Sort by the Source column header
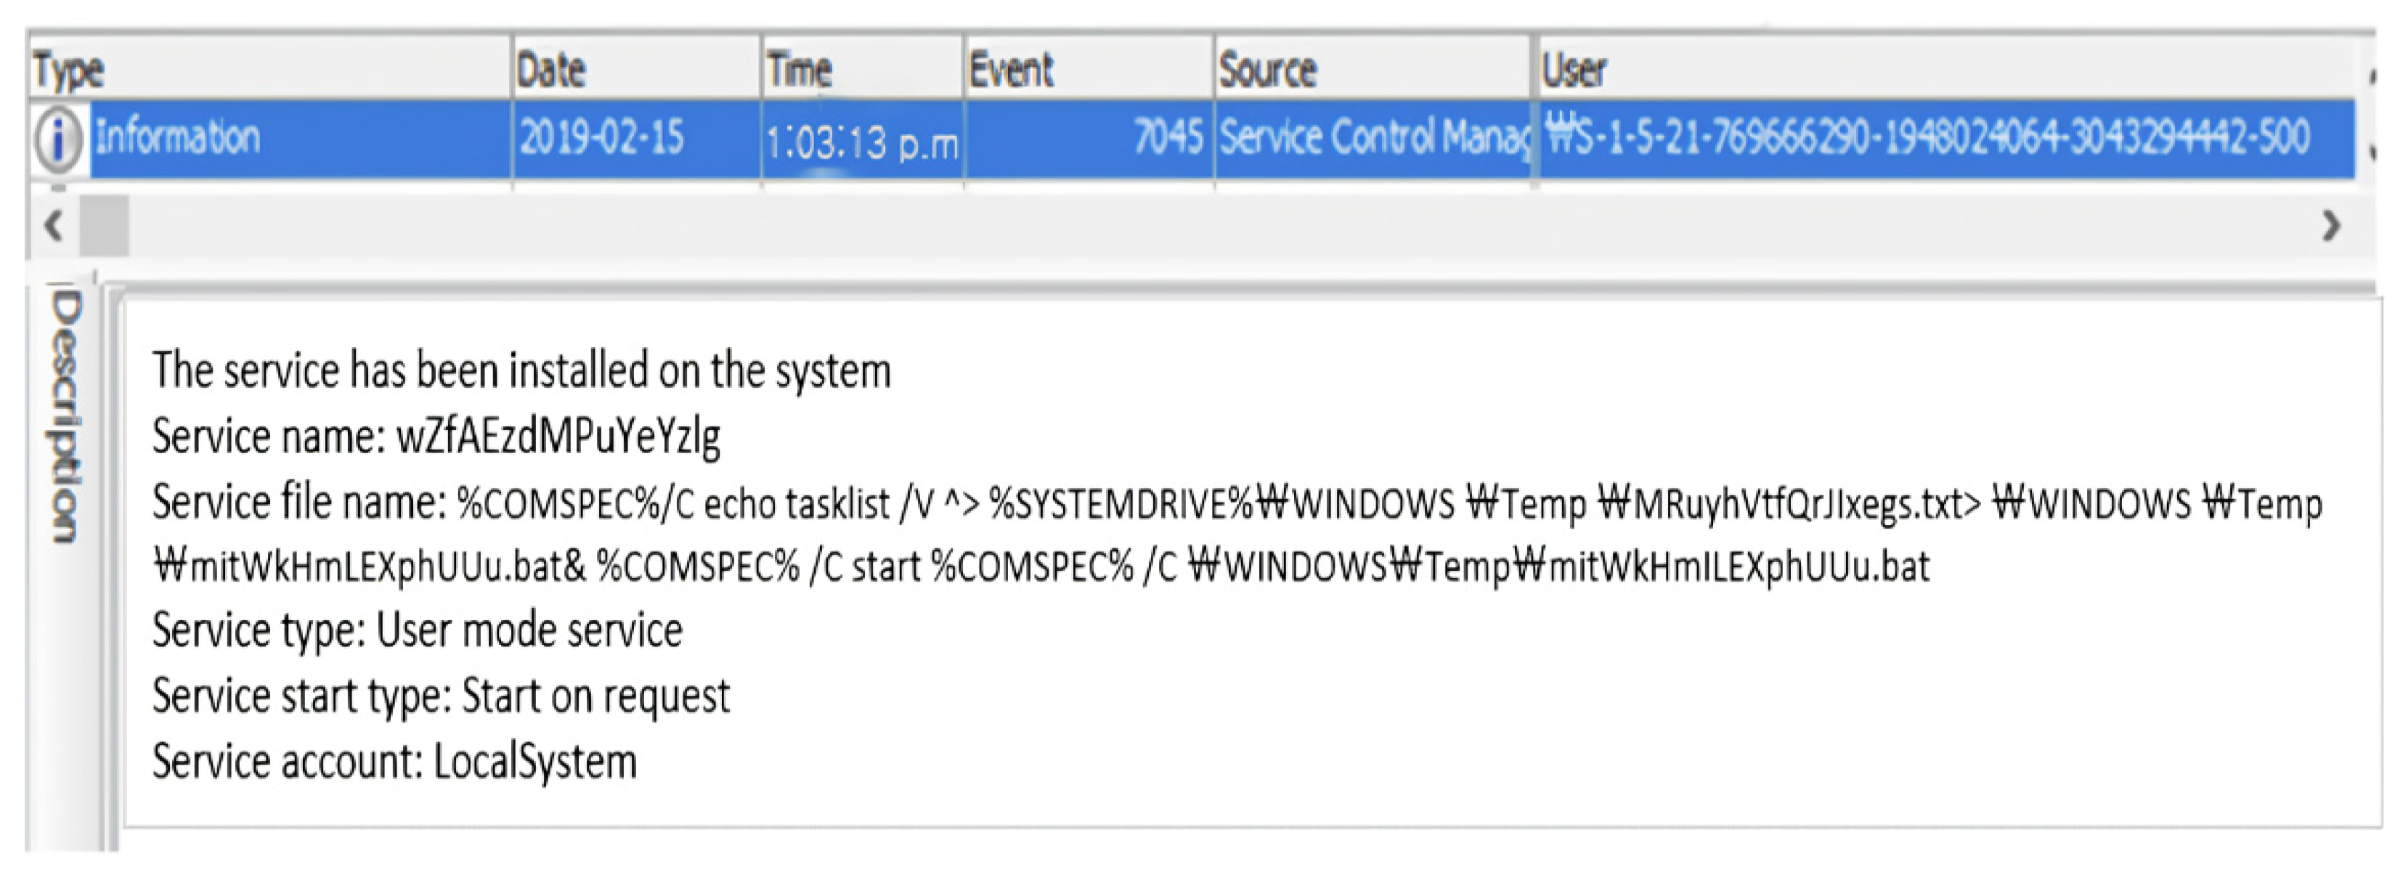This screenshot has width=2403, height=878. pos(1268,70)
